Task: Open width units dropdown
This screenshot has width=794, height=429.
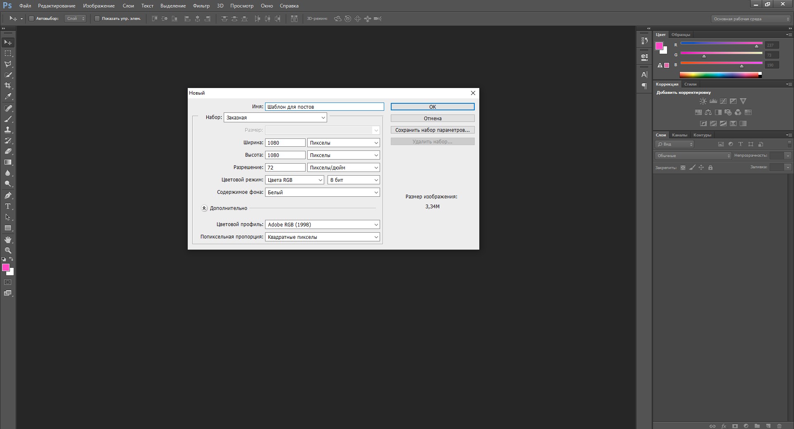Action: (x=344, y=143)
